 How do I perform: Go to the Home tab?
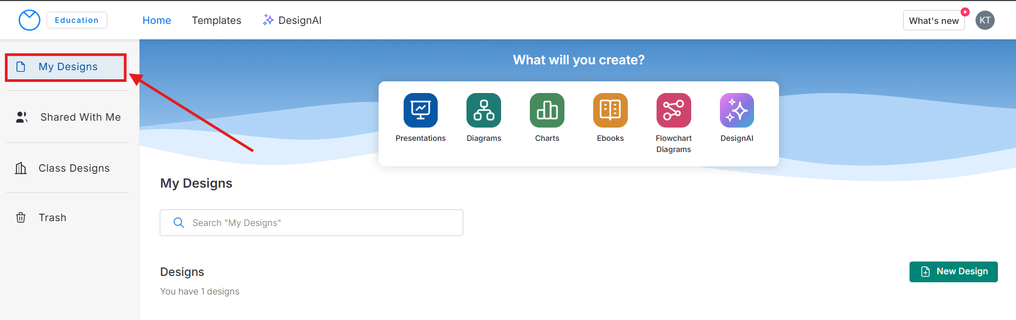click(x=157, y=20)
